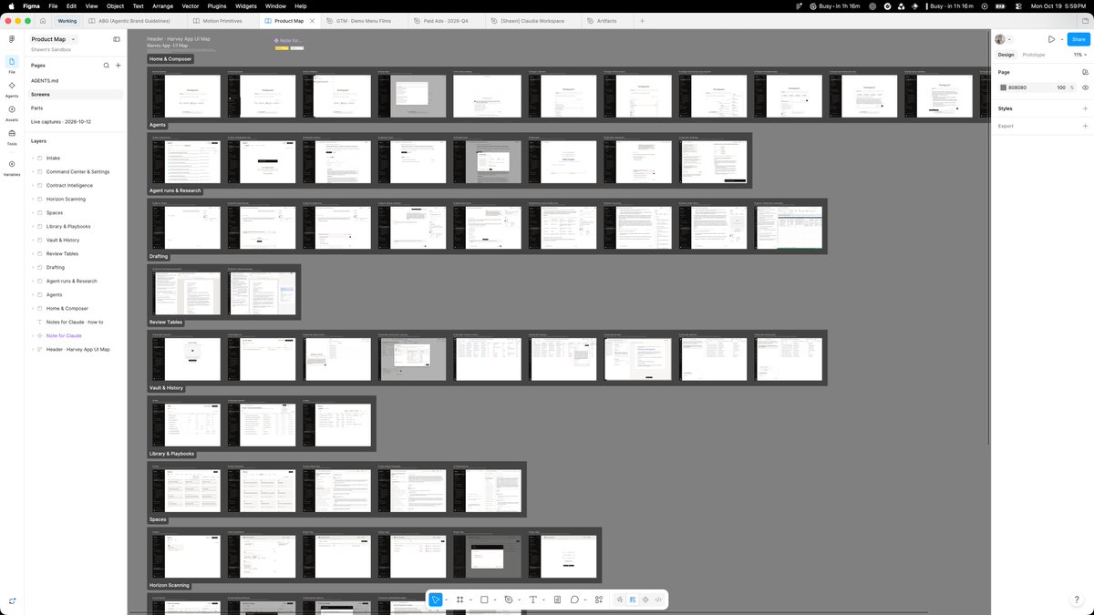Image resolution: width=1094 pixels, height=615 pixels.
Task: Select the Note for Claude layer
Action: click(64, 335)
